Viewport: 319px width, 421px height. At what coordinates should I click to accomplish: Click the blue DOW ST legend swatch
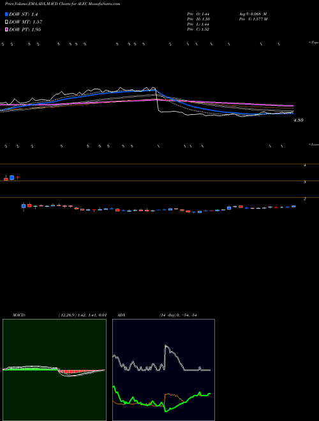pos(6,15)
